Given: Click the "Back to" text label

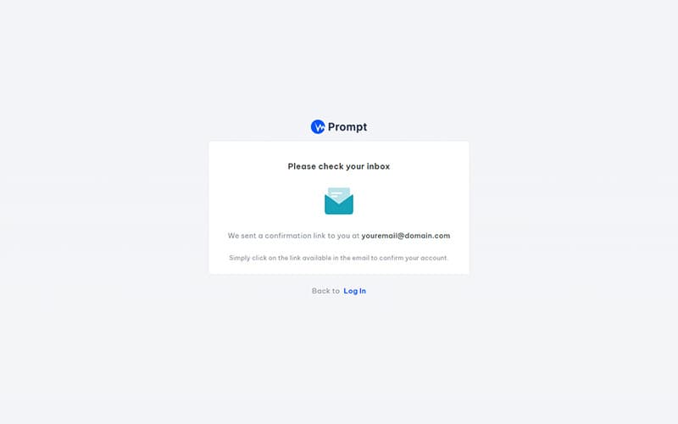Looking at the screenshot, I should (x=325, y=291).
